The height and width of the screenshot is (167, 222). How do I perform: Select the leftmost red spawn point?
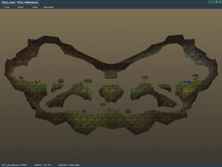pyautogui.click(x=23, y=80)
